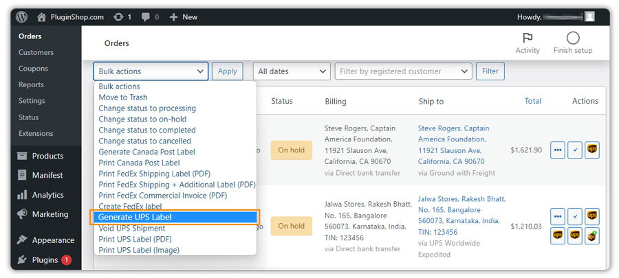Choose Print FedEx Commercial Invoice (PDF)

tap(162, 196)
